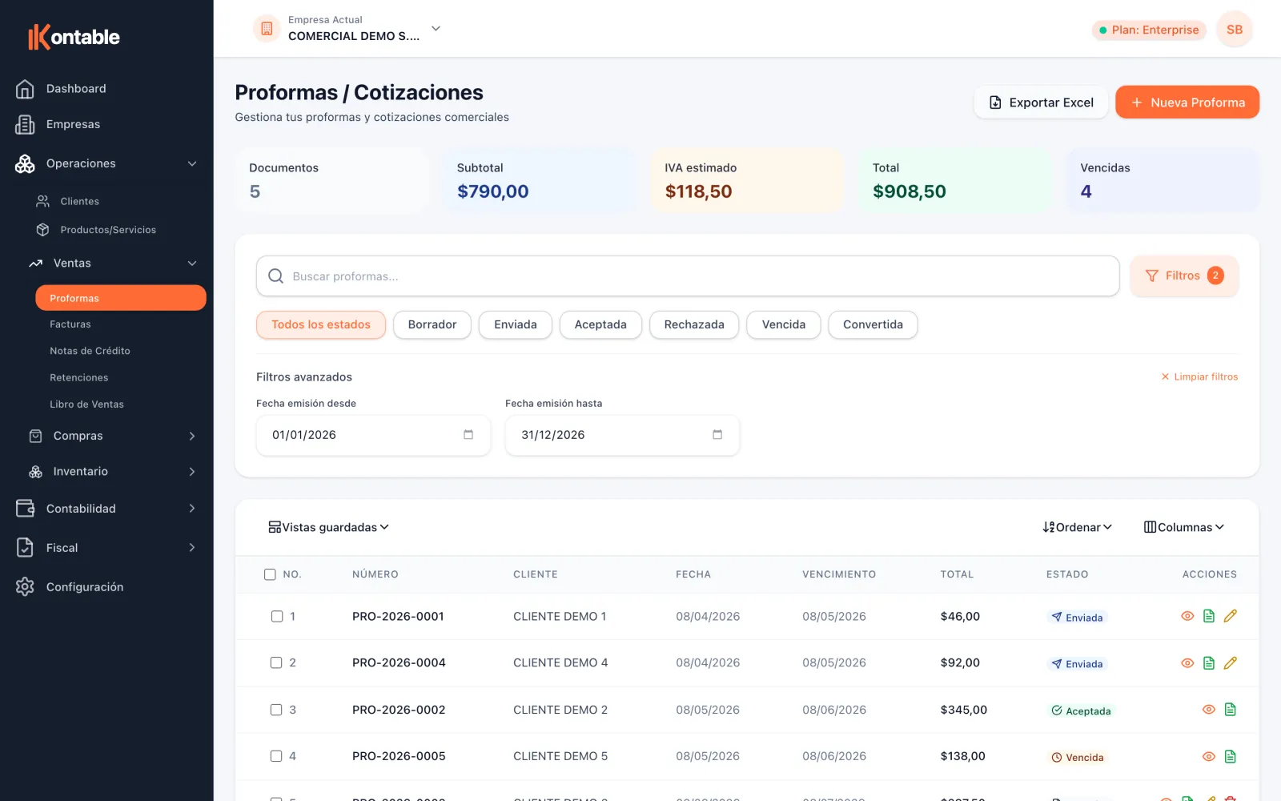View PRO-2026-0001 with eye icon

coord(1187,616)
